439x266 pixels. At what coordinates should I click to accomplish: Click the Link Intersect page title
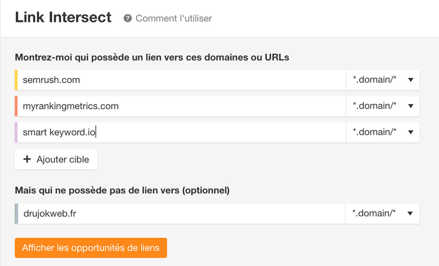[x=63, y=18]
